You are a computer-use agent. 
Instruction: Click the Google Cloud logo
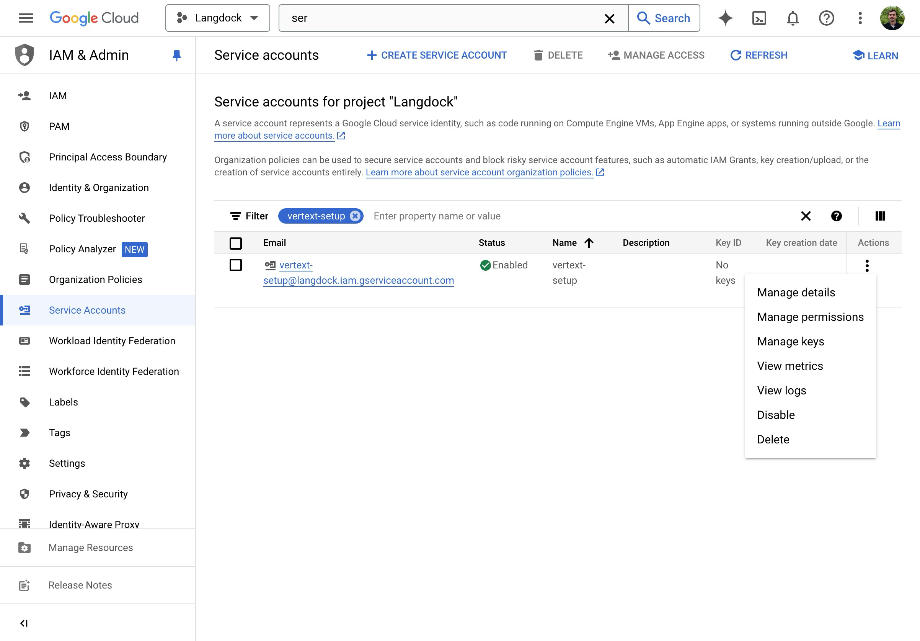click(94, 18)
